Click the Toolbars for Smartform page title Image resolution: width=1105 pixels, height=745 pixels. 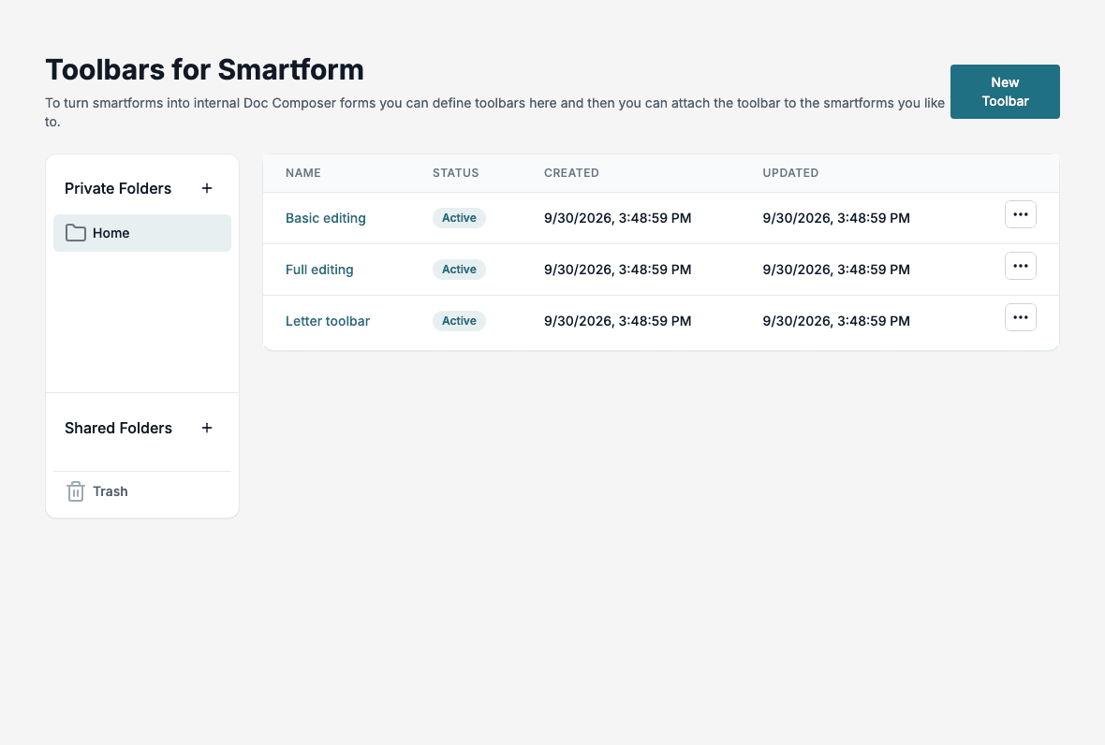tap(204, 69)
